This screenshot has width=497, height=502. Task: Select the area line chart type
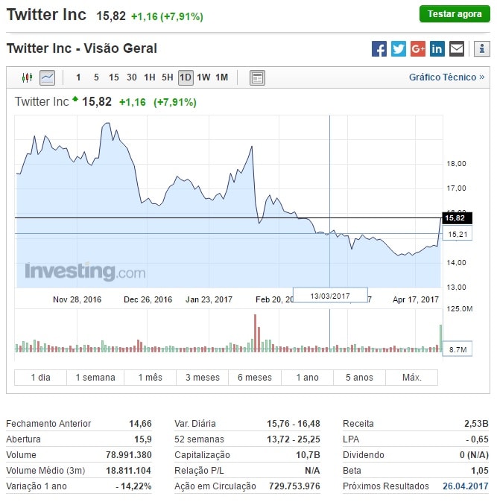[x=47, y=77]
